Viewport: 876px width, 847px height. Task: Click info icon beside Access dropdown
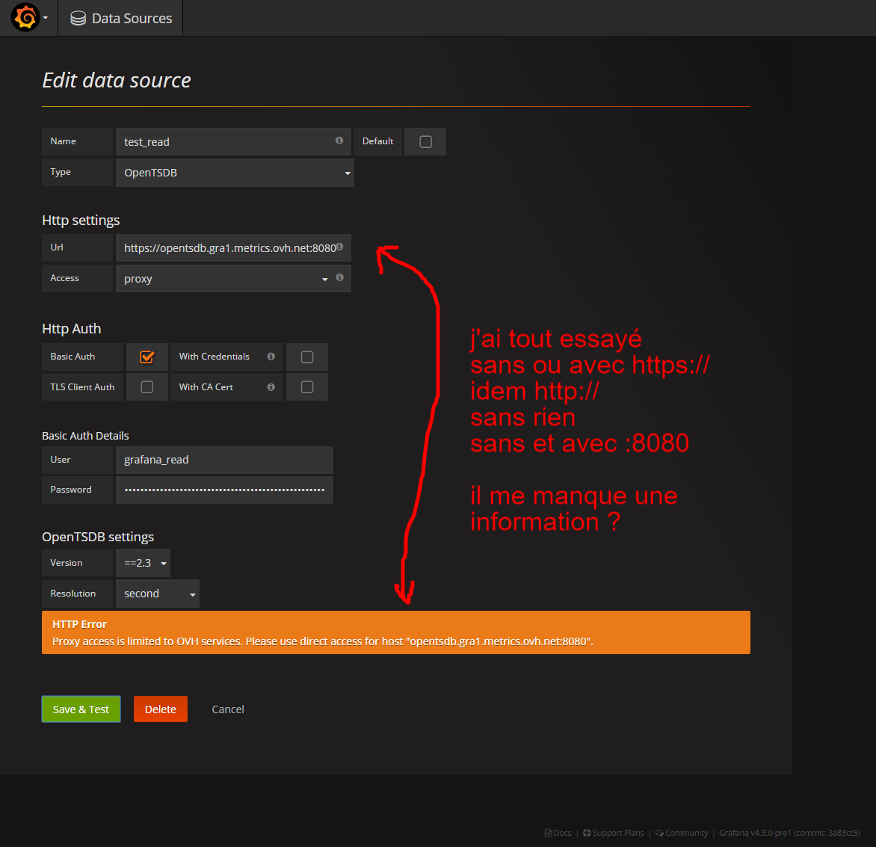coord(340,277)
